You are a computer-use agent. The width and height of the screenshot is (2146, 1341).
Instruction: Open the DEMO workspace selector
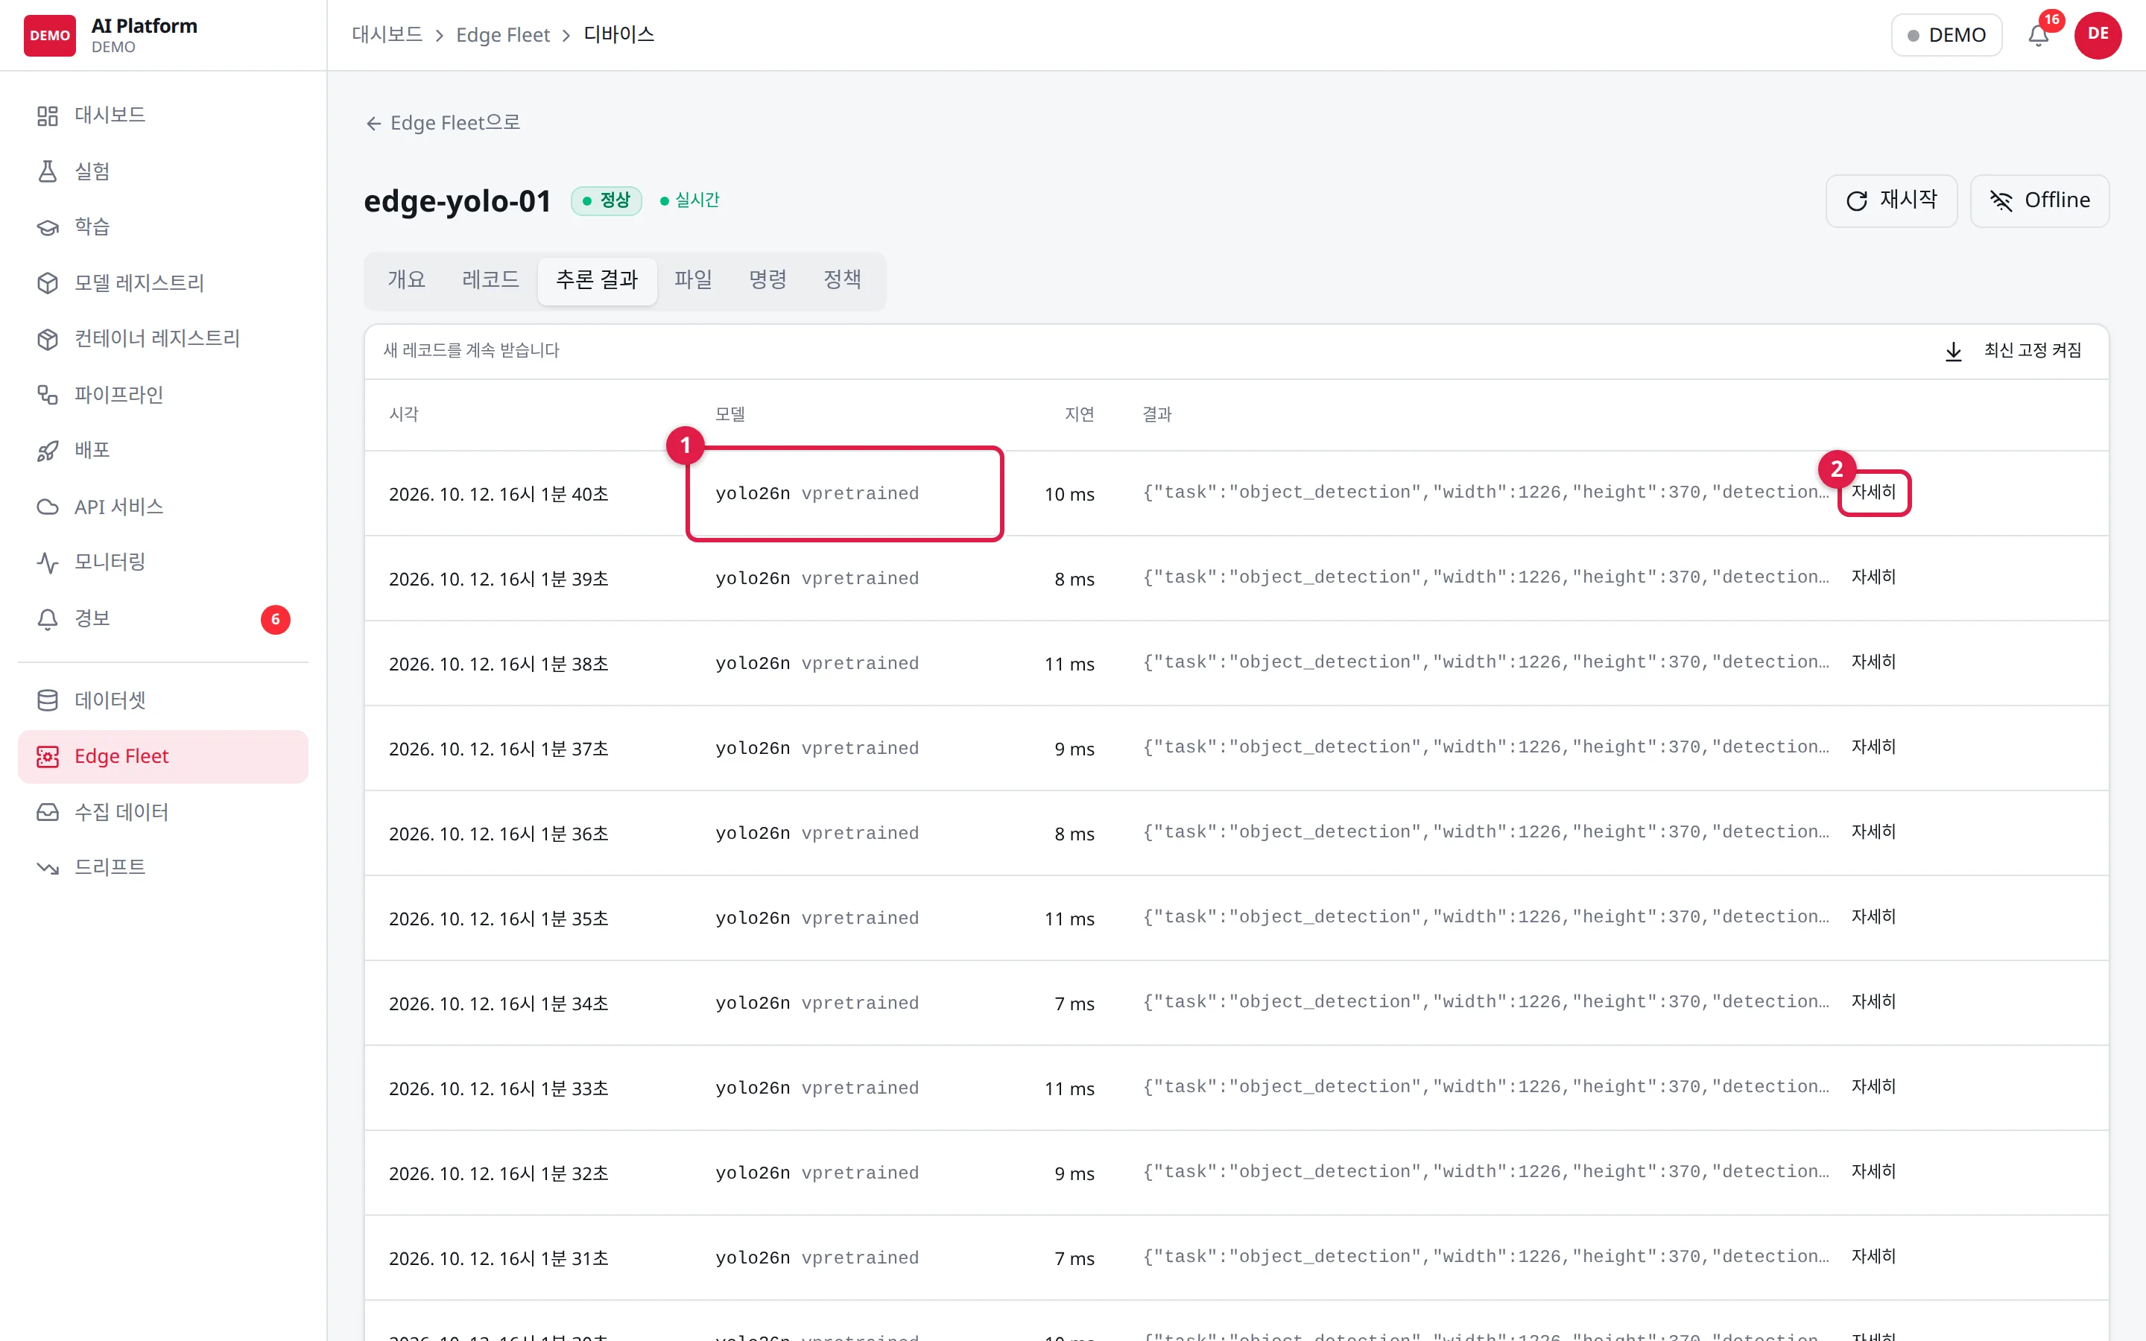[1946, 36]
